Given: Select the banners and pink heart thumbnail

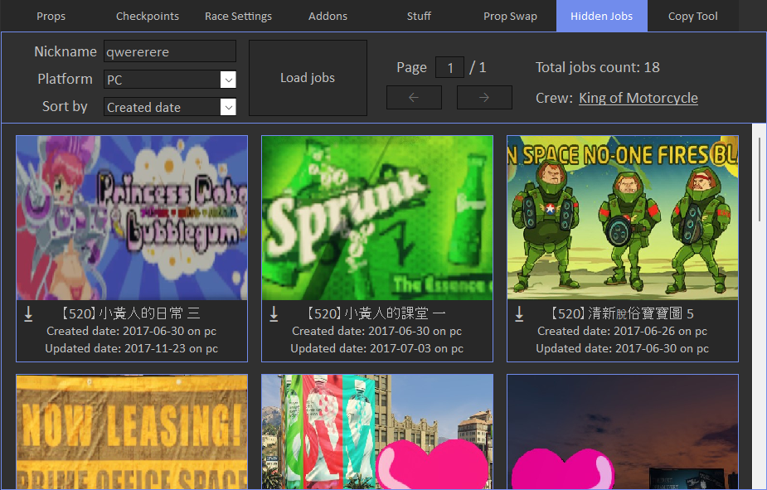Looking at the screenshot, I should (x=377, y=432).
